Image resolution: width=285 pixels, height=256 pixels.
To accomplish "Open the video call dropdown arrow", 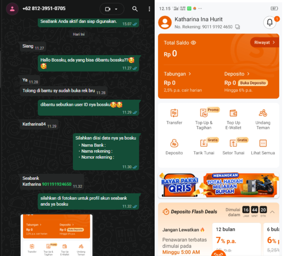I will 116,9.
